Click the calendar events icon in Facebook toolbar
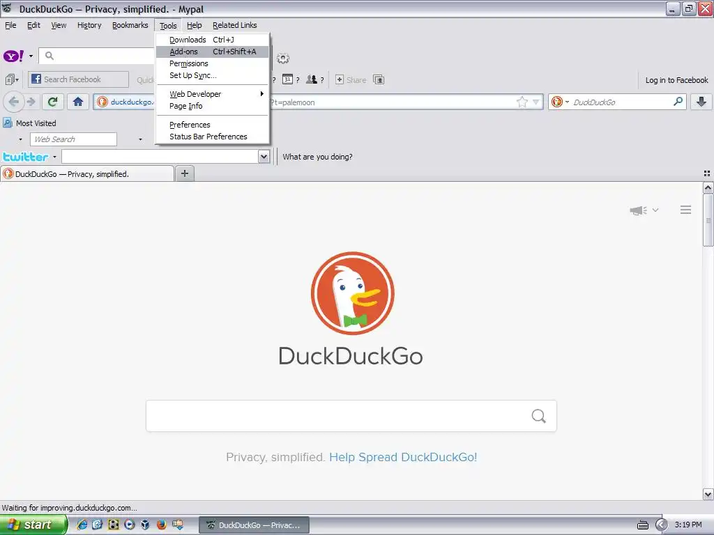The height and width of the screenshot is (535, 714). point(287,79)
